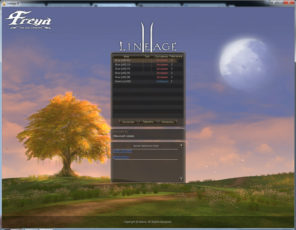Image resolution: width=296 pixels, height=230 pixels.
Task: Pick the Rise [x55] DE server
Action: tap(123, 73)
